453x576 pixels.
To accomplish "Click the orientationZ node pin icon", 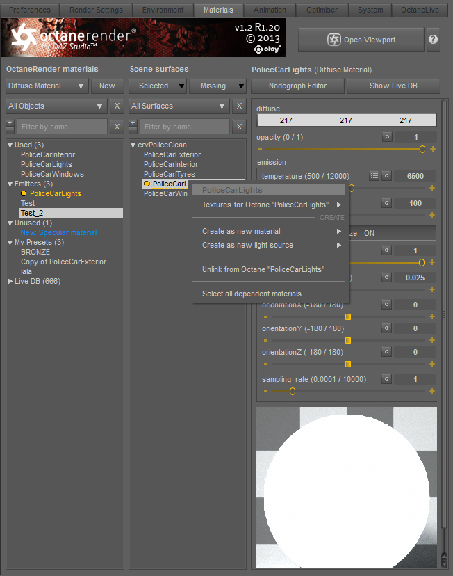I will [x=386, y=352].
